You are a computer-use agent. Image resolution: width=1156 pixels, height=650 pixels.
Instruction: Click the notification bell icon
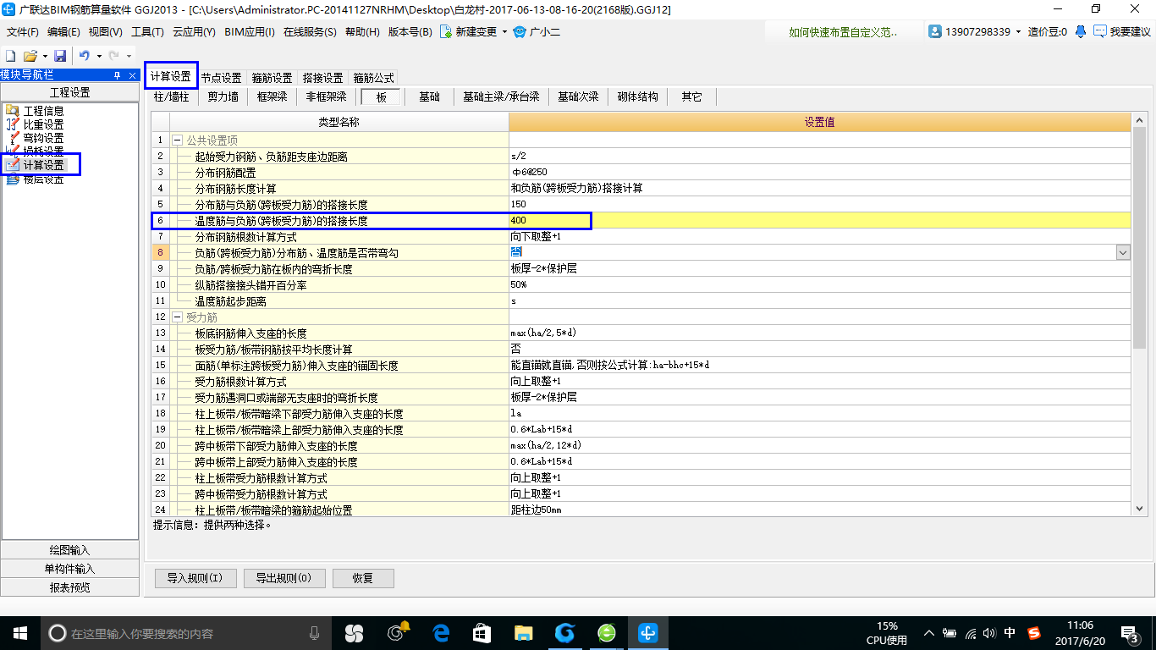tap(1081, 31)
